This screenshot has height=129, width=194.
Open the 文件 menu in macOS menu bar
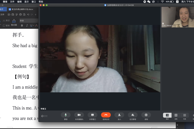(12, 2)
